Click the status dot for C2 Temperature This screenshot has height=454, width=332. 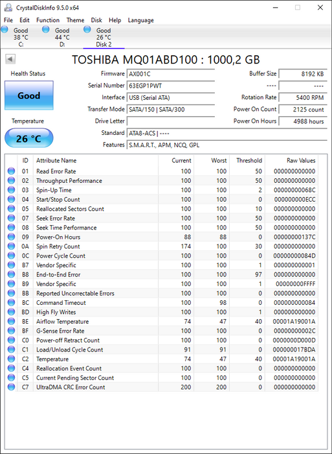pos(11,359)
